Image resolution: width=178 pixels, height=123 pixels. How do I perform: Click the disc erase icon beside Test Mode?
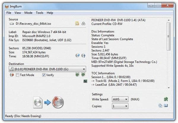pos(12,75)
